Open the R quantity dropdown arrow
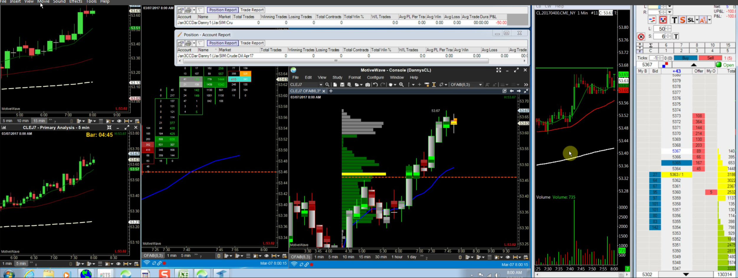 670,12
